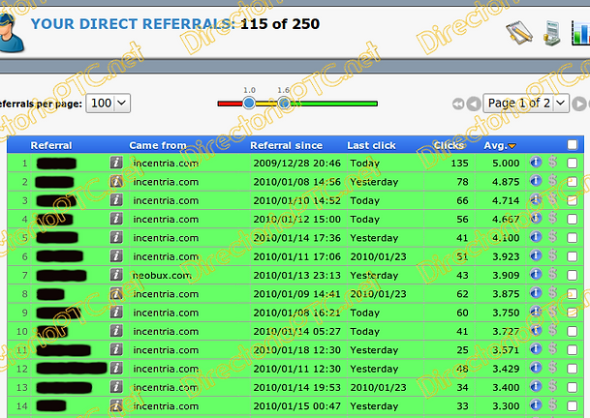Sort by the Referral column header
This screenshot has width=590, height=418.
(x=51, y=145)
